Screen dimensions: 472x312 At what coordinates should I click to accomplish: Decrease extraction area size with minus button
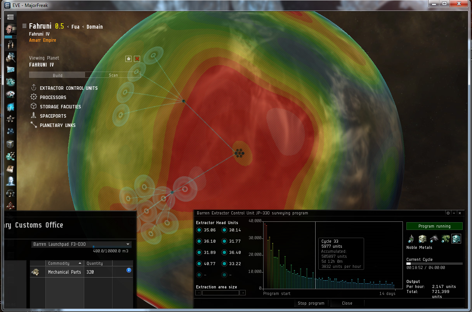point(198,293)
